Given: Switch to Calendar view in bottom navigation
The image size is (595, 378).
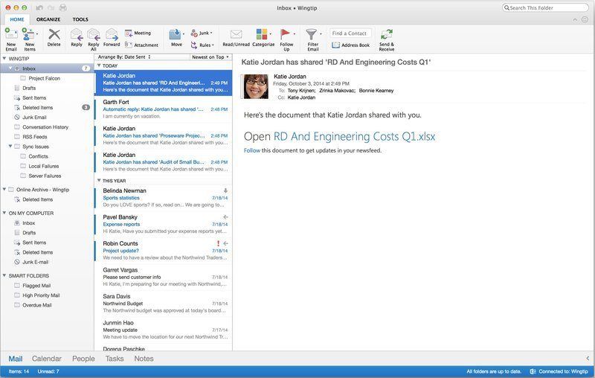Looking at the screenshot, I should (x=46, y=359).
